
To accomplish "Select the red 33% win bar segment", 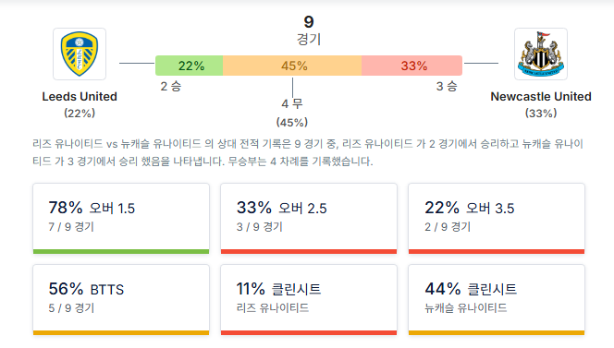I will click(x=411, y=66).
